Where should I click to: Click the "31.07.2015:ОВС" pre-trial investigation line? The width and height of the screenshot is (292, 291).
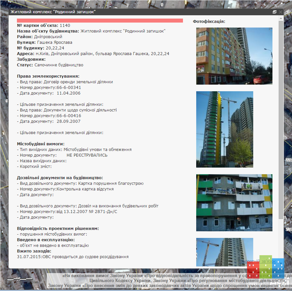(73, 257)
